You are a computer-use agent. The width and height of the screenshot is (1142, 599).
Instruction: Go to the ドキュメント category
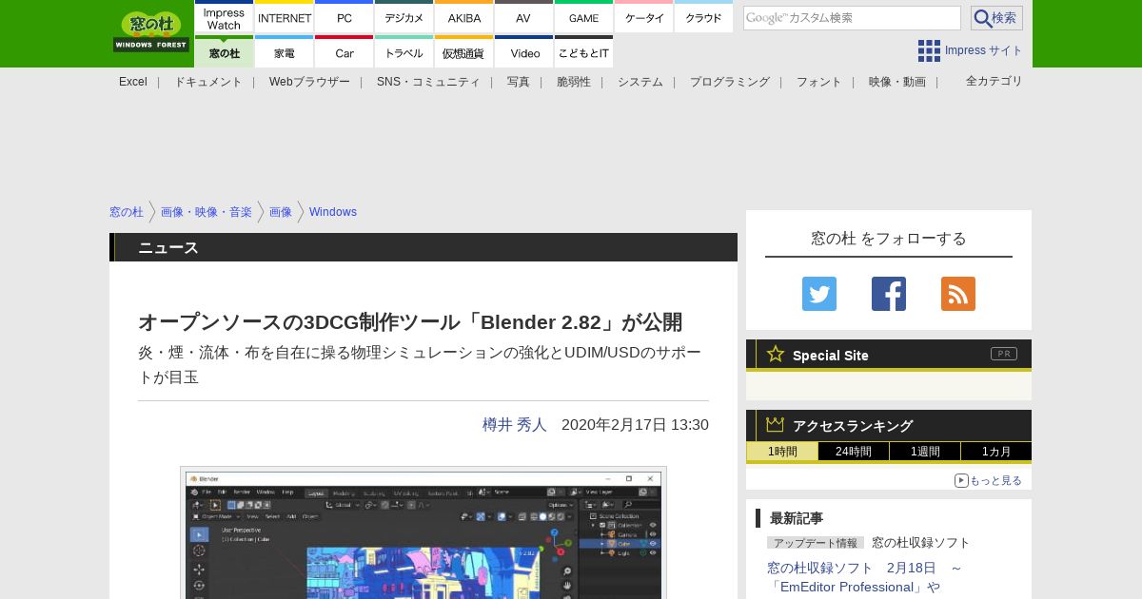tap(208, 82)
